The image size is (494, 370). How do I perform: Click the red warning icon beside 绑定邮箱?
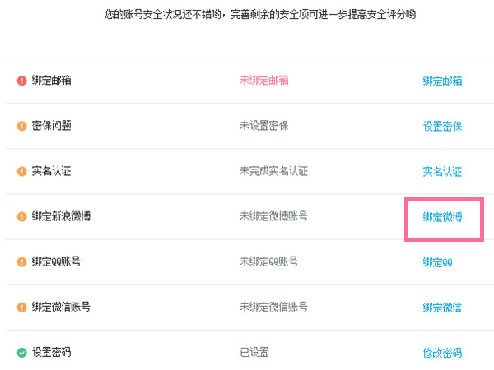[21, 81]
